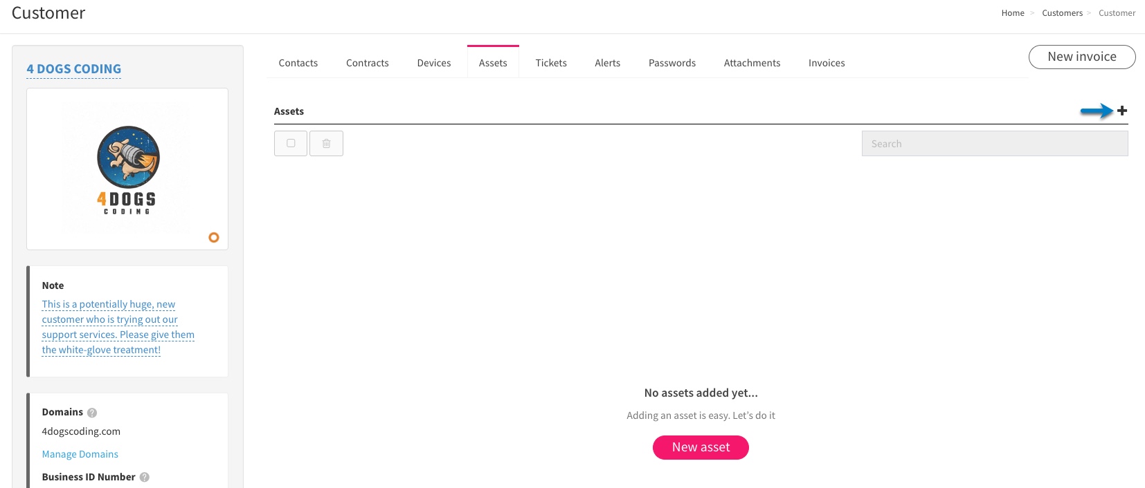Go to Customers breadcrumb
The width and height of the screenshot is (1145, 488).
pos(1062,13)
